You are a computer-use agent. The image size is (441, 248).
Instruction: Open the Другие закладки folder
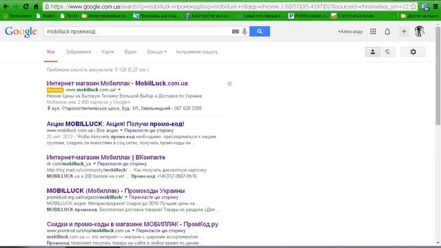click(419, 16)
